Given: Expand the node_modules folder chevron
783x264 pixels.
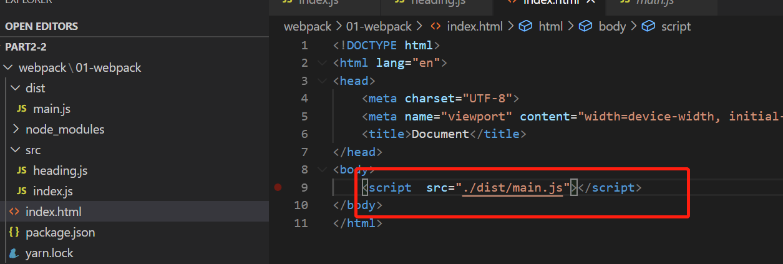Looking at the screenshot, I should click(x=16, y=129).
